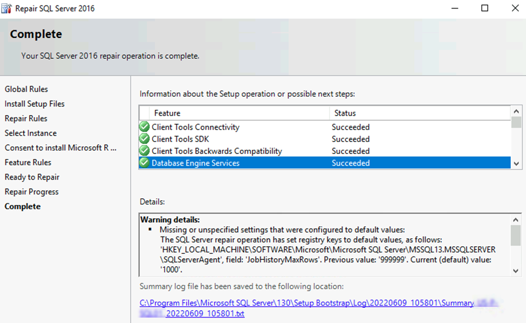This screenshot has width=526, height=323.
Task: Click green check icon for Database Engine Services
Action: pos(144,163)
